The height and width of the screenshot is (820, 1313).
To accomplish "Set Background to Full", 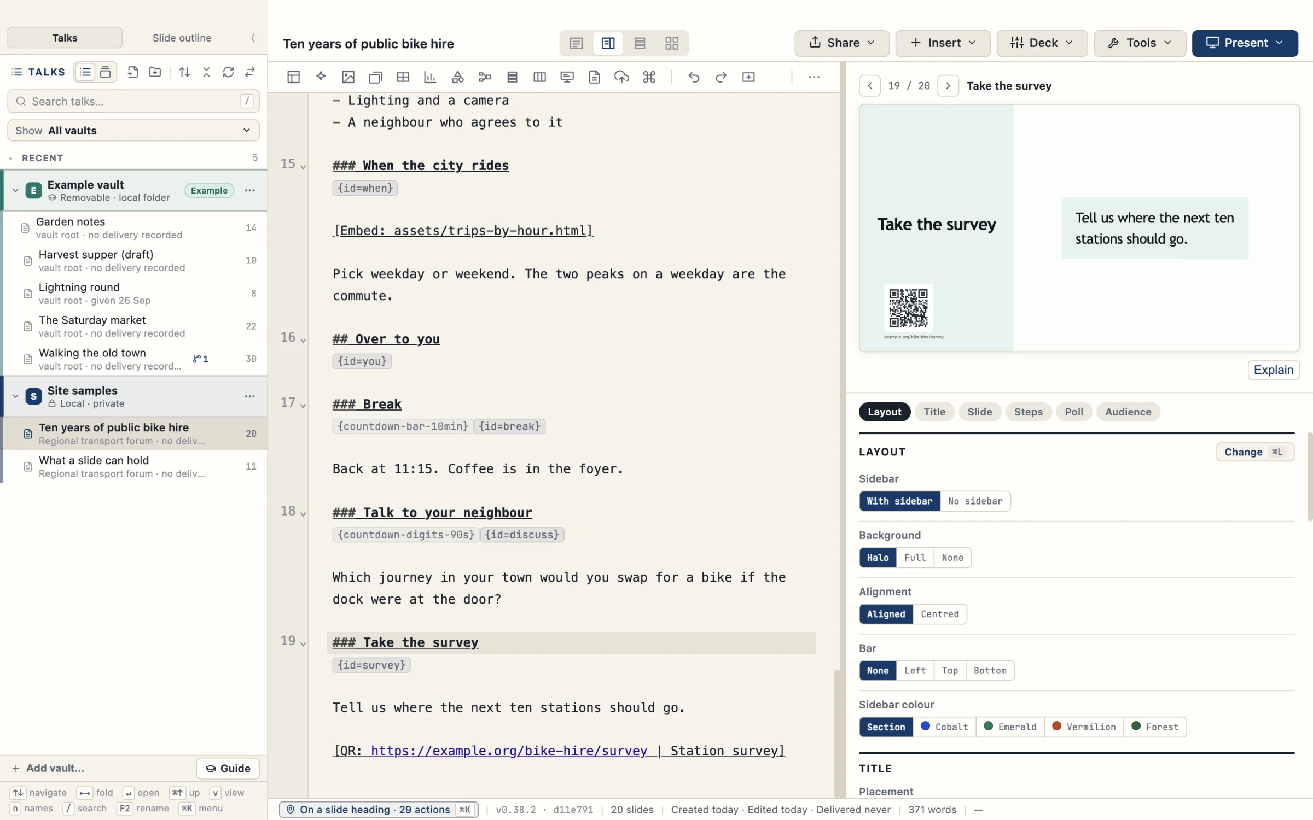I will tap(915, 558).
